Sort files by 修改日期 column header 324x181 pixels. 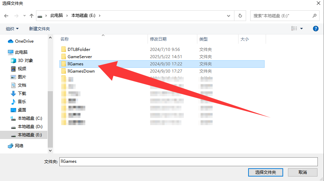click(x=158, y=39)
